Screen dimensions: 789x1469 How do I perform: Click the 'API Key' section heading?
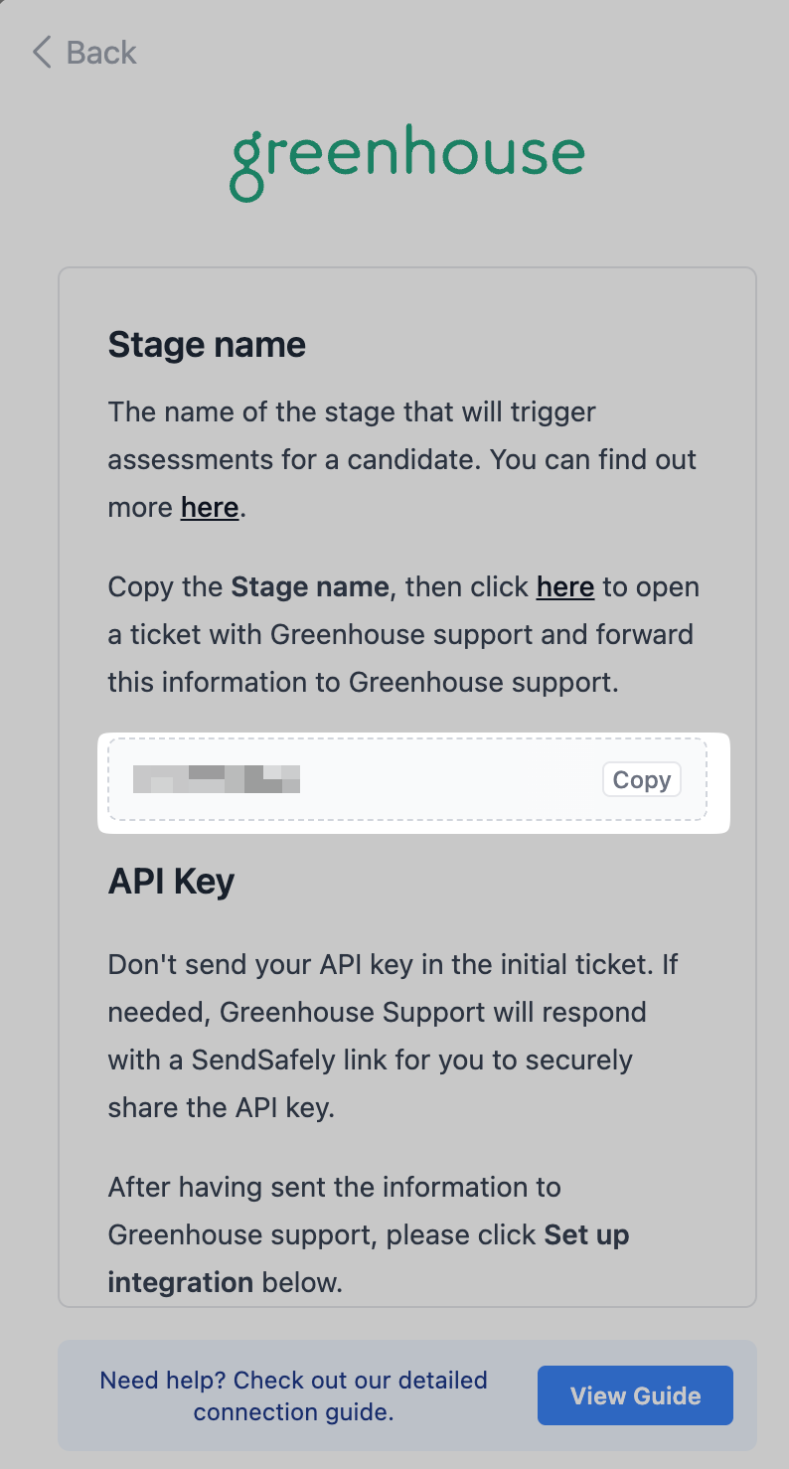pos(171,881)
